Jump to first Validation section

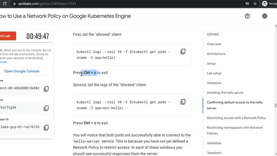click(x=214, y=83)
